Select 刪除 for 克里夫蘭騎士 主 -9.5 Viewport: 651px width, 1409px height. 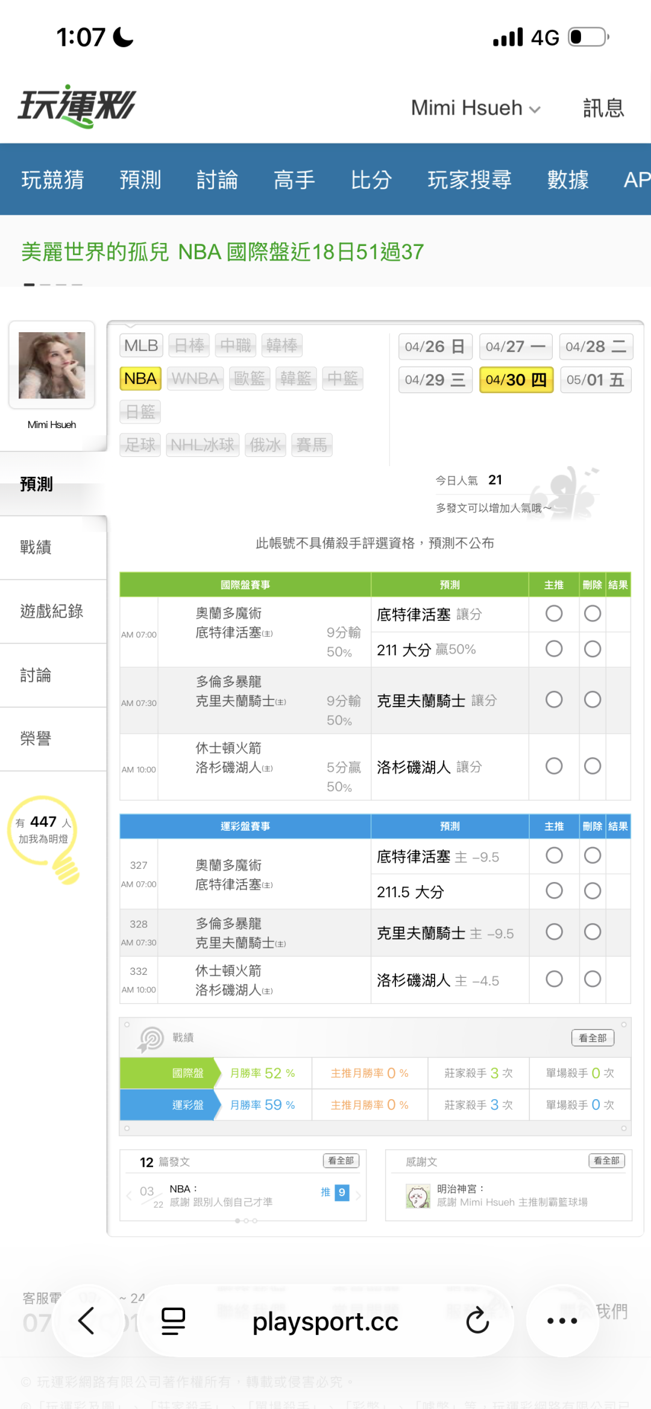[593, 932]
